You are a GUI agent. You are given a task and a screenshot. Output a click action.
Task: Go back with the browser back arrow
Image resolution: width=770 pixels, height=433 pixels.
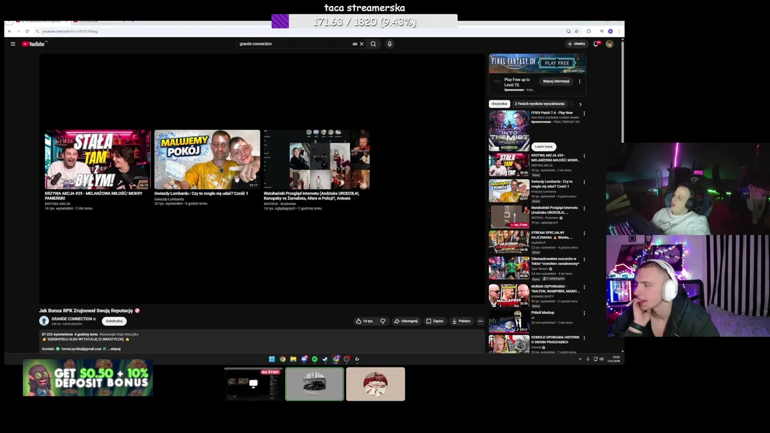point(9,31)
